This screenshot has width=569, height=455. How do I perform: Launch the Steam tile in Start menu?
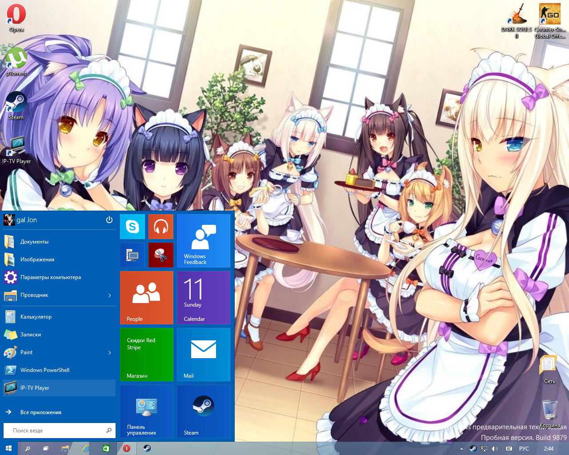pos(204,411)
